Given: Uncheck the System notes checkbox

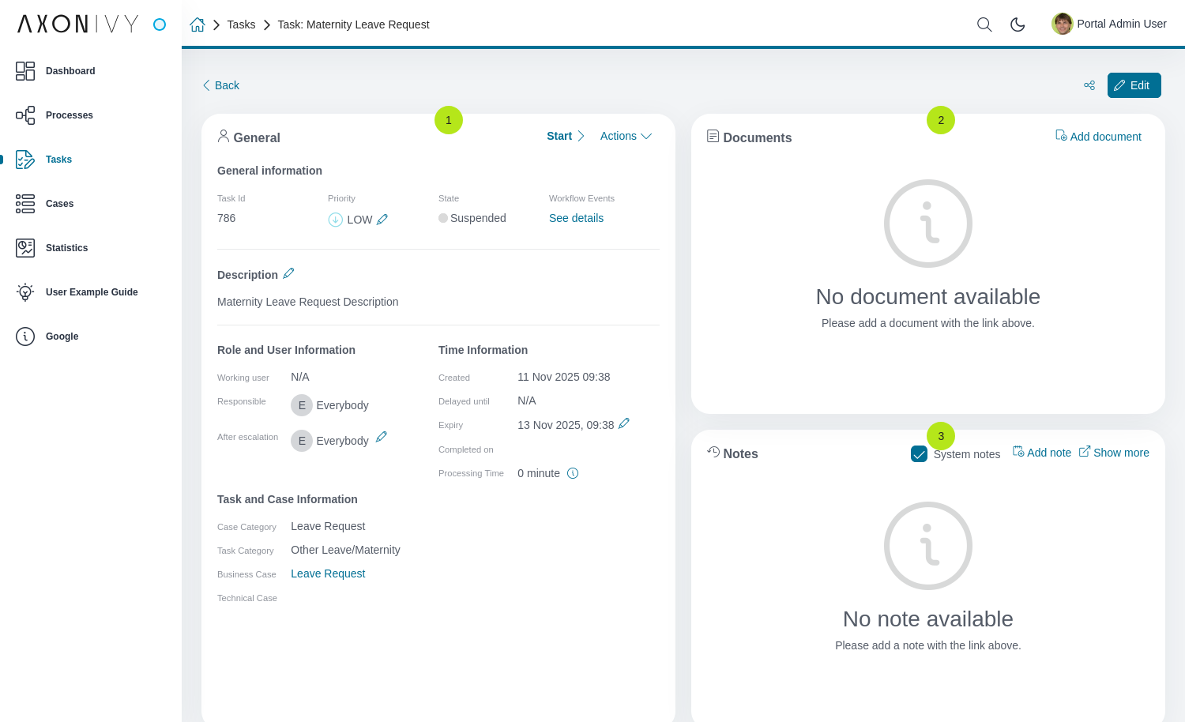Looking at the screenshot, I should click(919, 453).
